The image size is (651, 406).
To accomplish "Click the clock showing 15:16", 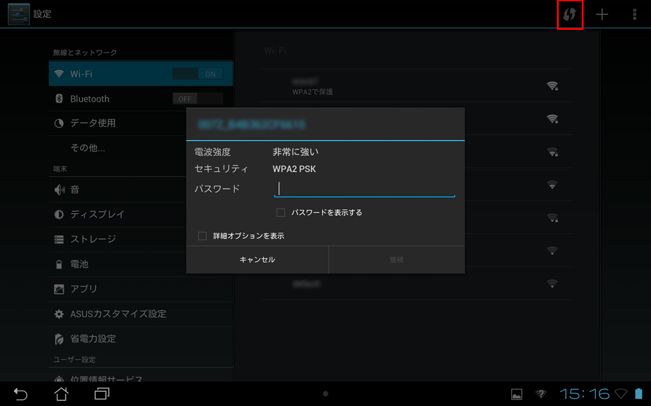I will [x=584, y=394].
